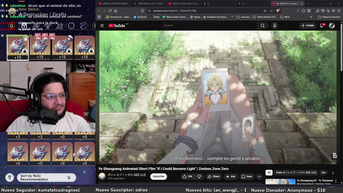Toggle relic sort order arrows icon
This screenshot has width=343, height=193.
tap(69, 177)
